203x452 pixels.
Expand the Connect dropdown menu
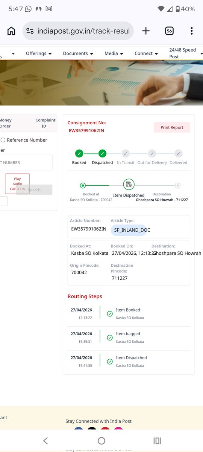coord(146,53)
